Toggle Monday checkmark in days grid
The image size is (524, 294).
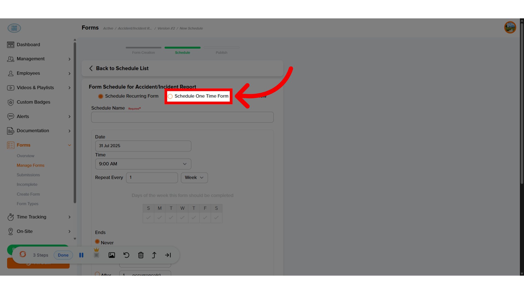pyautogui.click(x=160, y=218)
